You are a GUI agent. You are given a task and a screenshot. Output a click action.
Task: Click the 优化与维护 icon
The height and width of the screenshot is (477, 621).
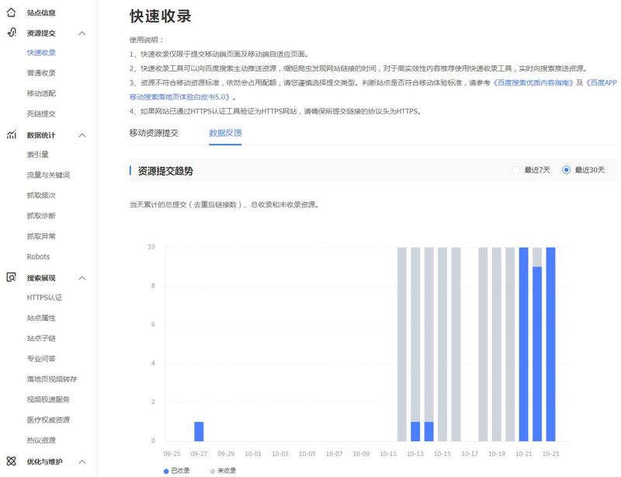point(11,461)
